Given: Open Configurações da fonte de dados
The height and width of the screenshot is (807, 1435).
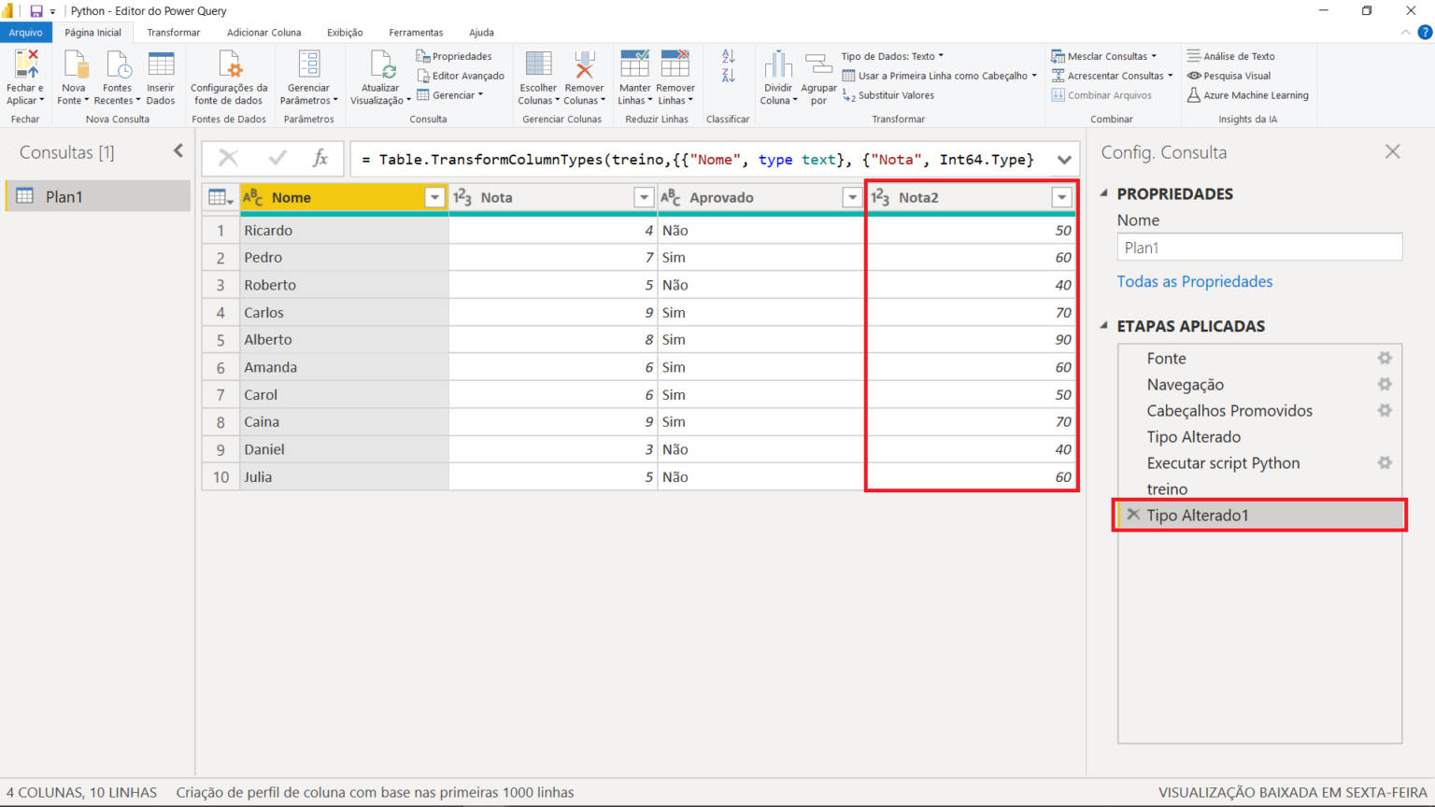Looking at the screenshot, I should click(229, 78).
